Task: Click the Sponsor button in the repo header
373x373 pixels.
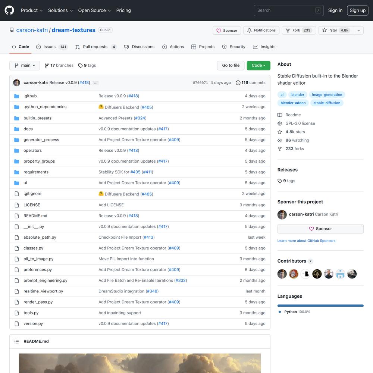Action: [x=227, y=31]
